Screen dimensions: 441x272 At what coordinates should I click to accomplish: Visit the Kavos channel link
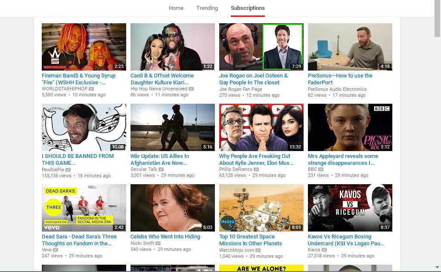(314, 250)
